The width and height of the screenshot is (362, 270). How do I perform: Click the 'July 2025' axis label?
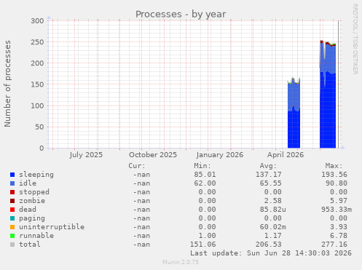click(86, 155)
